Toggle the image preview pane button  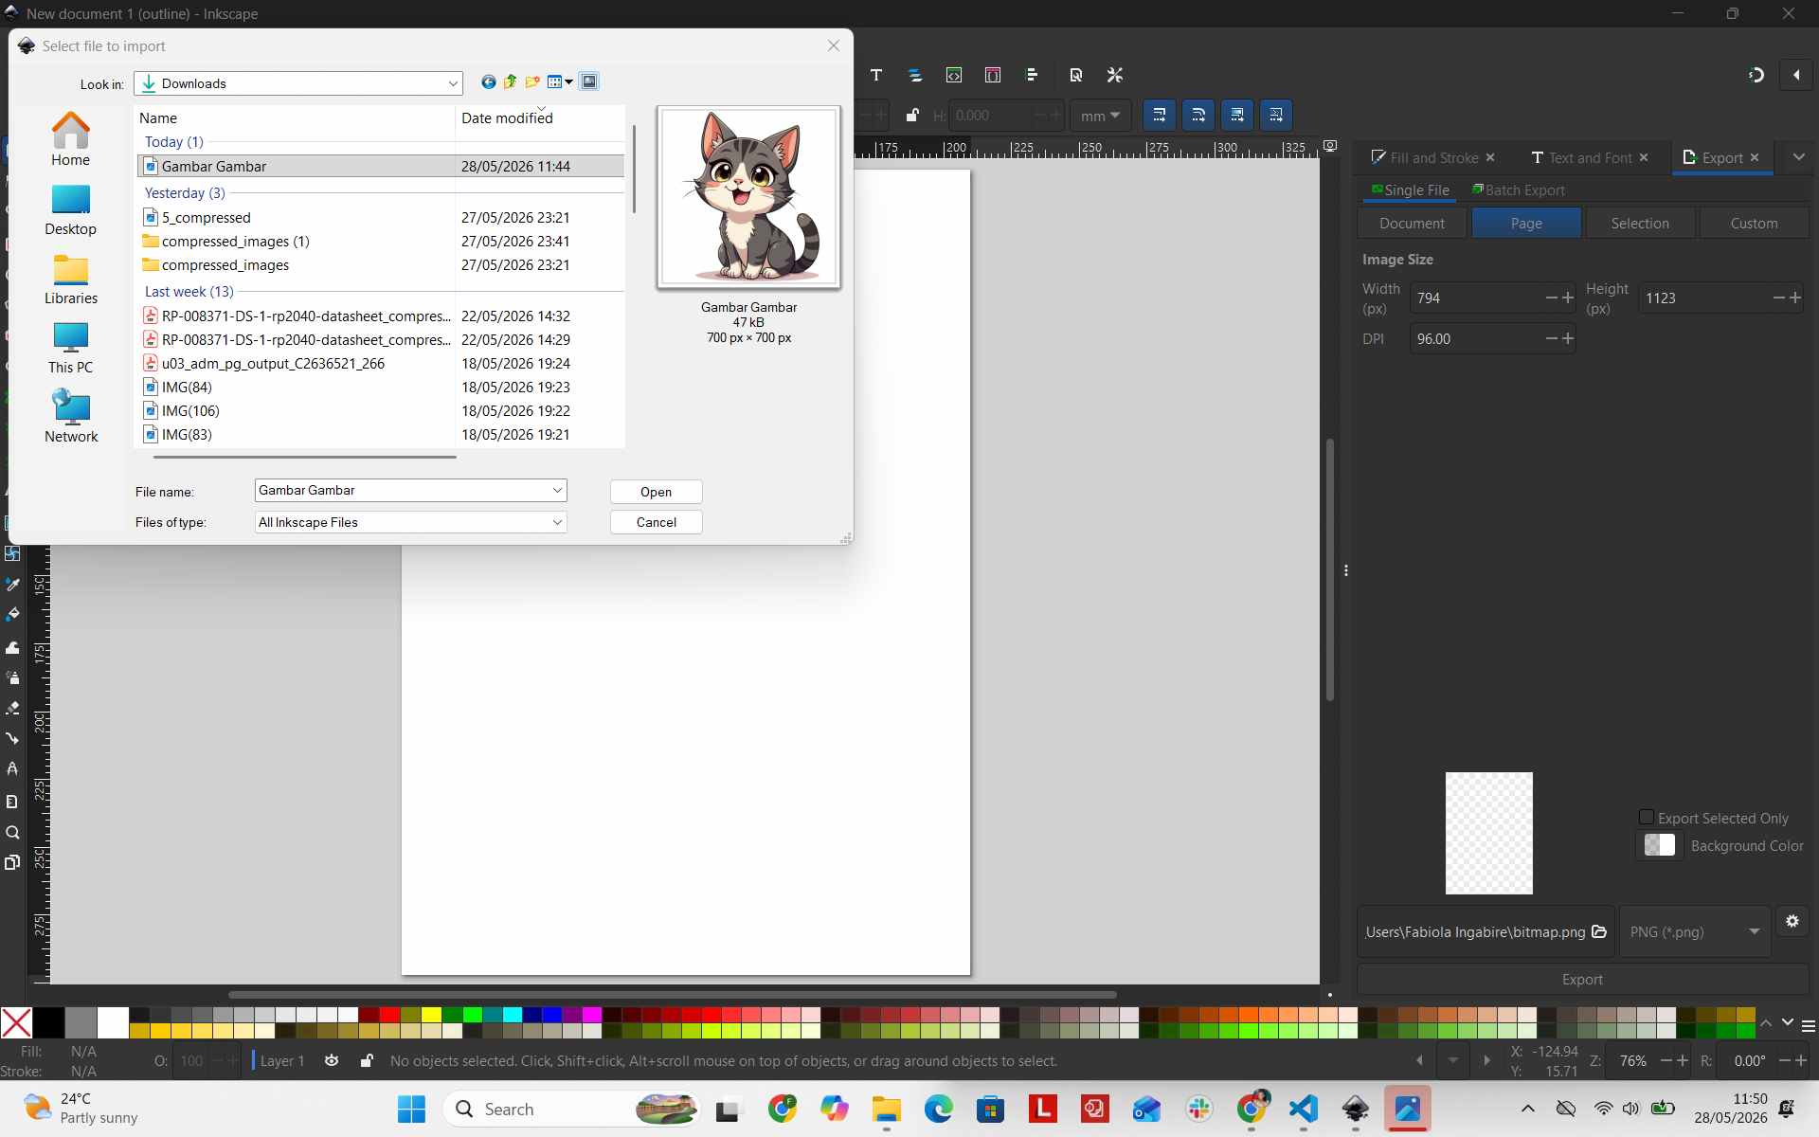pyautogui.click(x=589, y=82)
